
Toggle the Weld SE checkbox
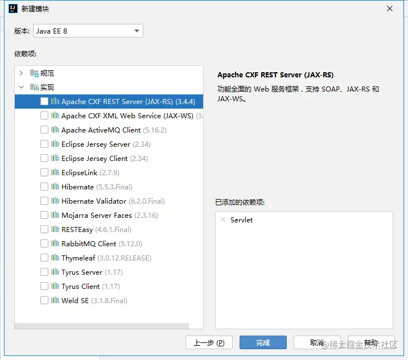pyautogui.click(x=44, y=300)
